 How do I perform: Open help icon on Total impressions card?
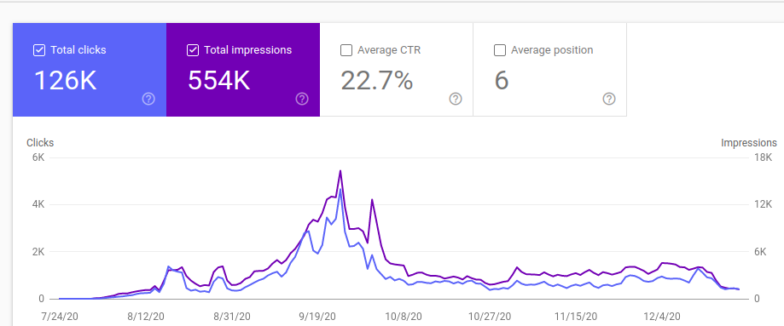pyautogui.click(x=302, y=99)
